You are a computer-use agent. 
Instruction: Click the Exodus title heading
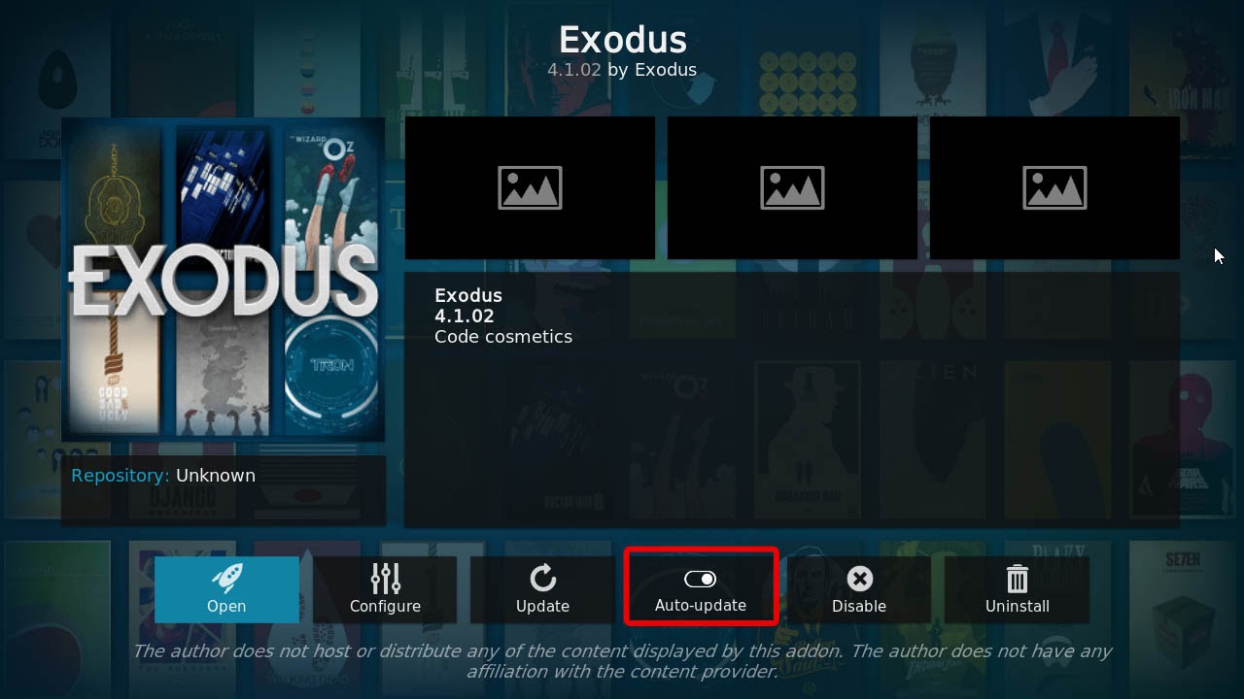[623, 40]
